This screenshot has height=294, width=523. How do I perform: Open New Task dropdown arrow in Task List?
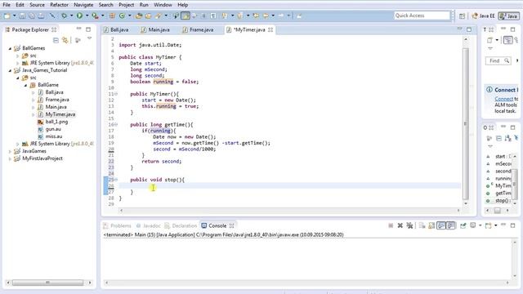click(497, 40)
